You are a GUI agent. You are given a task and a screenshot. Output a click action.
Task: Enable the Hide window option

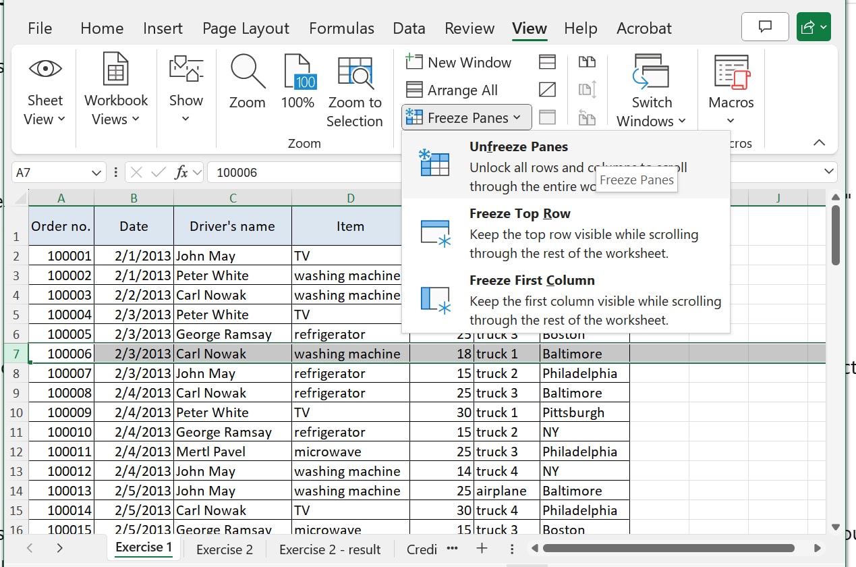pos(547,90)
